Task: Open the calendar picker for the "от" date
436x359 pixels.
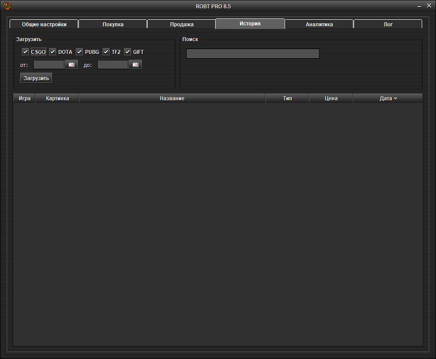Action: [x=71, y=65]
